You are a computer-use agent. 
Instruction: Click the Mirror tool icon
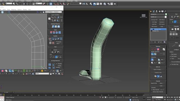pos(84,4)
